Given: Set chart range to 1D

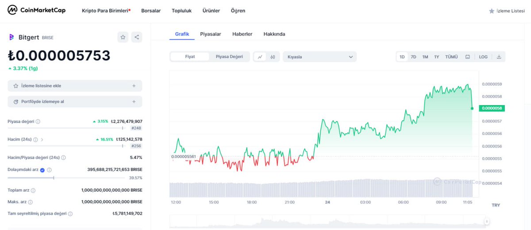Looking at the screenshot, I should 402,57.
